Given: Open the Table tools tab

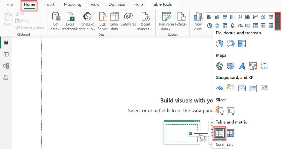Looking at the screenshot, I should pos(162,4).
